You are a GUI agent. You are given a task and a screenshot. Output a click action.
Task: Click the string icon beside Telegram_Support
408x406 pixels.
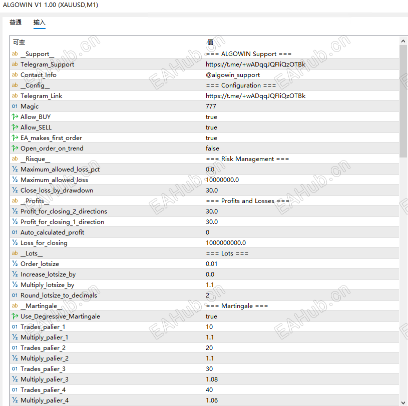pos(15,64)
